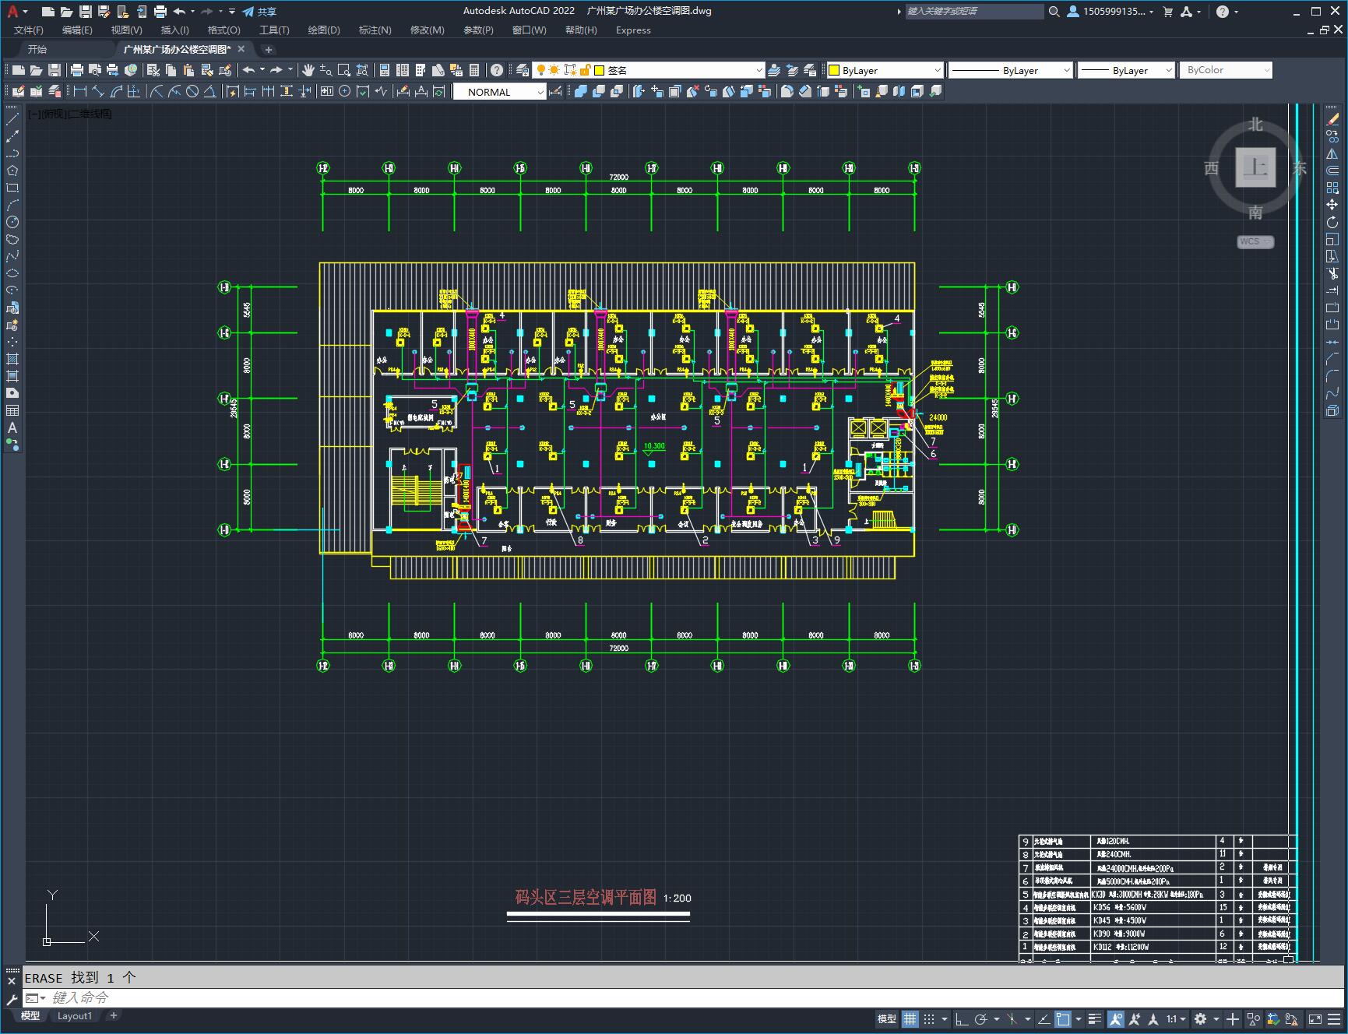
Task: Open the layer name dropdown
Action: click(759, 70)
